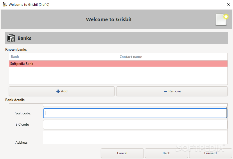The image size is (233, 159).
Task: Go Back to the previous wizard step
Action: 166,153
